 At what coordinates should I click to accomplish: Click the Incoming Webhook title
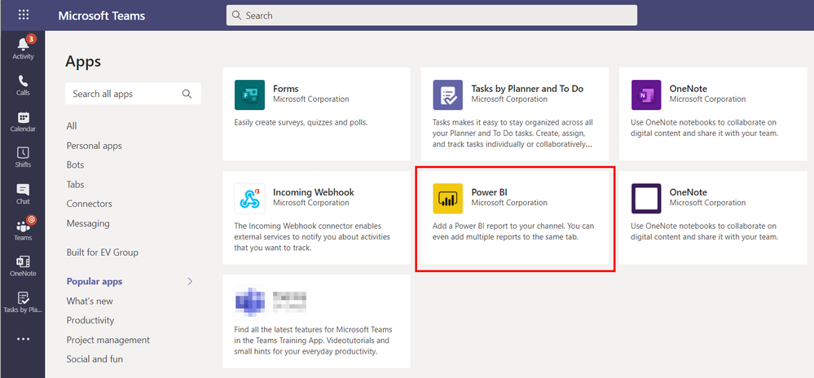pyautogui.click(x=314, y=192)
